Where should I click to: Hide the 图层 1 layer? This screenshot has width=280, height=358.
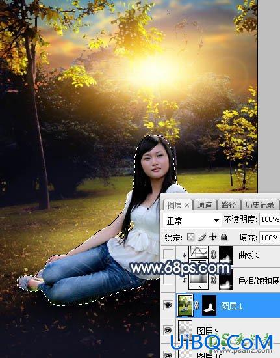(168, 305)
